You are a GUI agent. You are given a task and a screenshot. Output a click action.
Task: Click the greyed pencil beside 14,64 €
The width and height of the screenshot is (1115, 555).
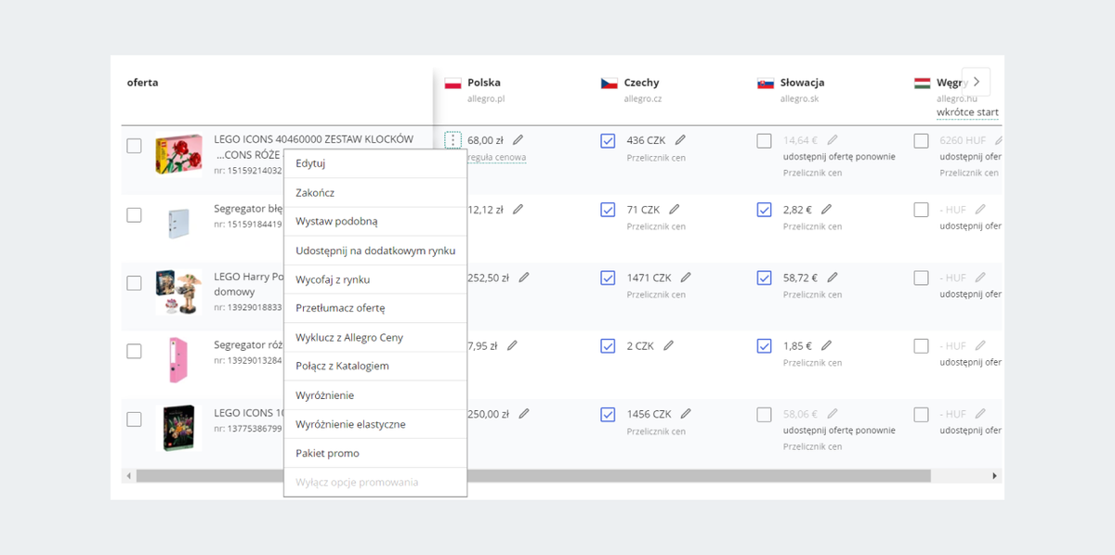point(833,140)
